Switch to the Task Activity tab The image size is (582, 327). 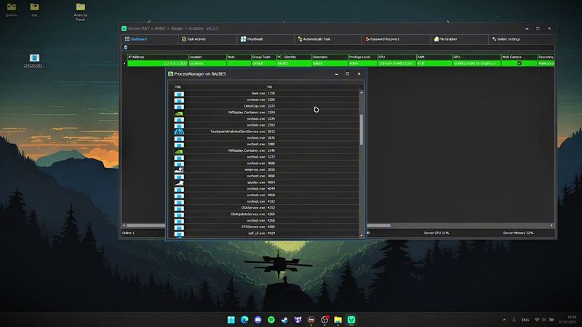pos(194,39)
